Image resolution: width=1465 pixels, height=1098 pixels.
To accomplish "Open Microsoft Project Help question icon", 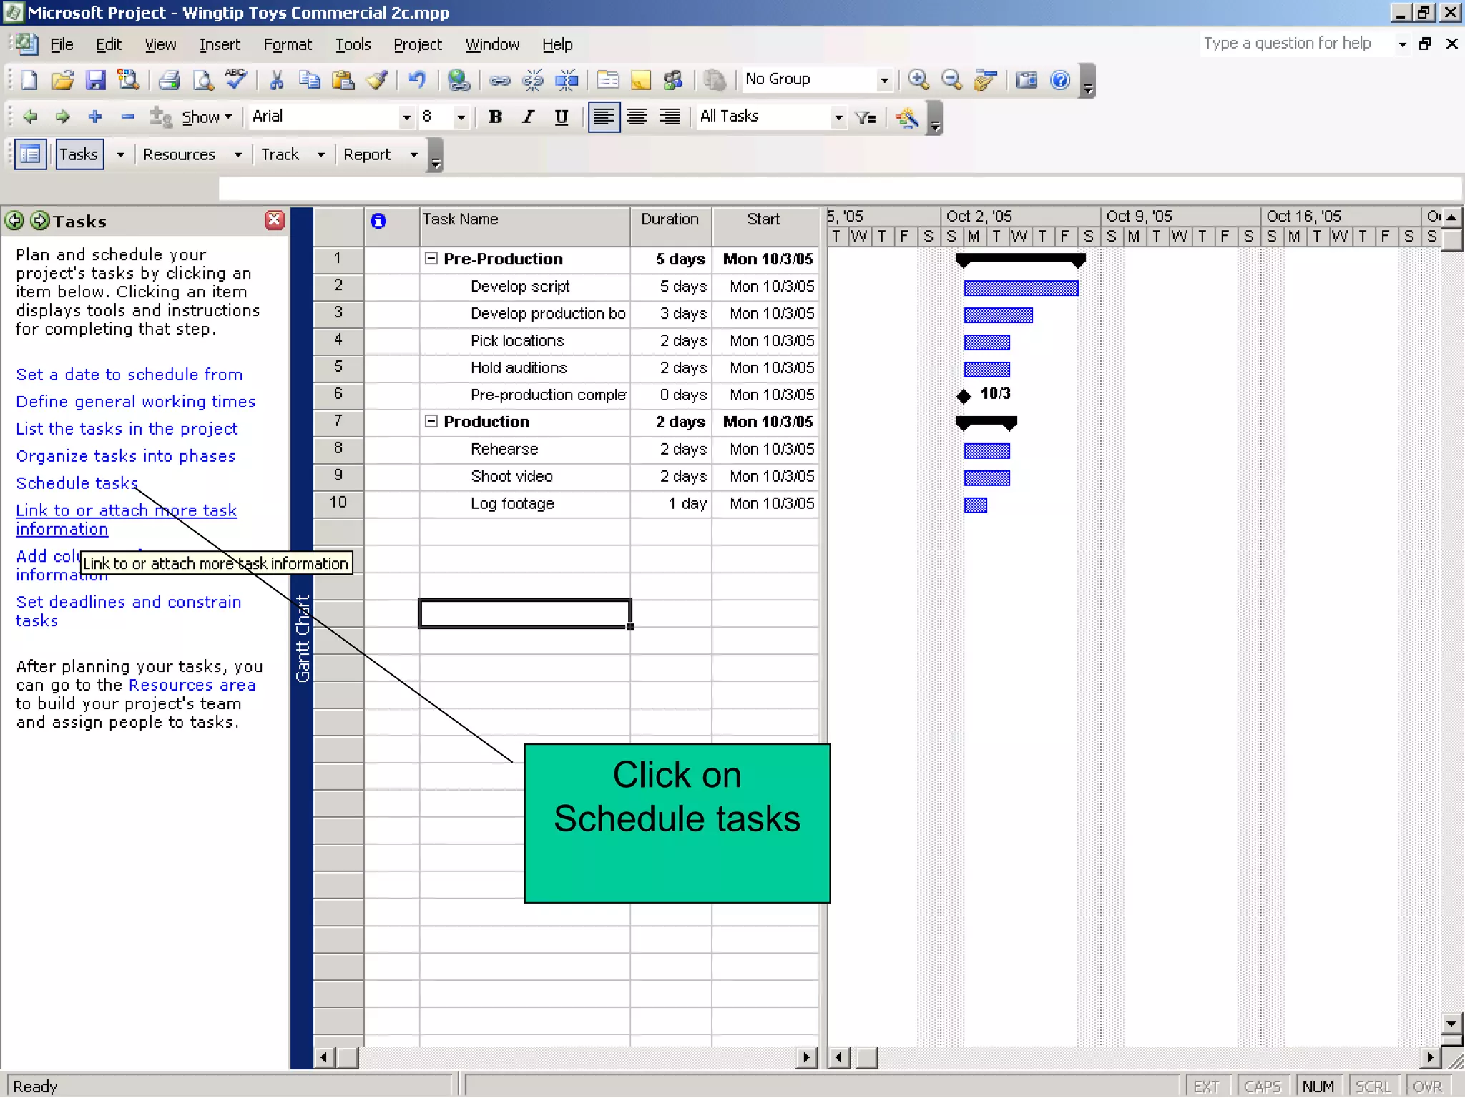I will 1060,80.
